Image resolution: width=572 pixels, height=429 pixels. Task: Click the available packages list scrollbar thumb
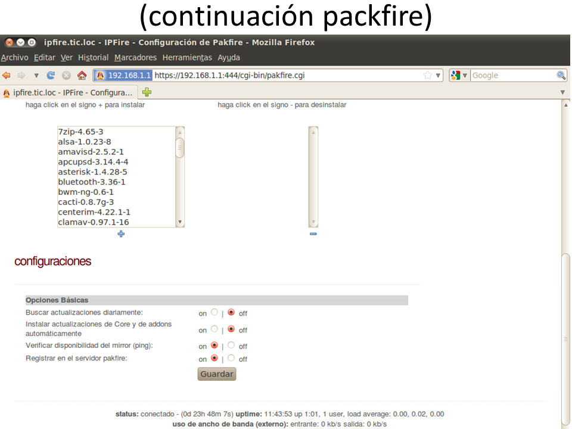coord(180,148)
